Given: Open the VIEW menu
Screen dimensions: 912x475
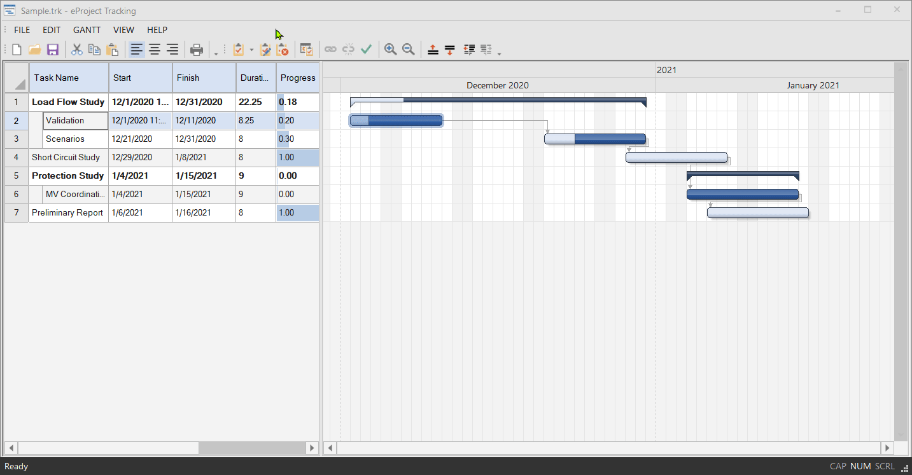Looking at the screenshot, I should tap(123, 30).
